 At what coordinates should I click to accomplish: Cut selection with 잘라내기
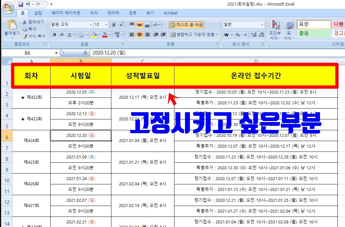pyautogui.click(x=34, y=22)
